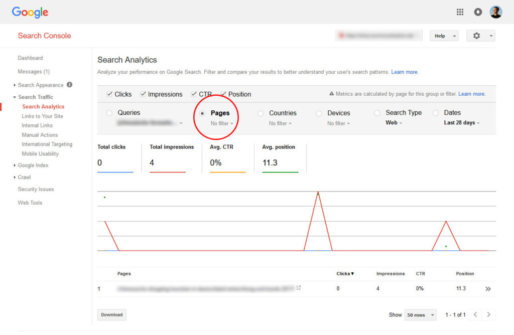Viewport: 514px width, 335px height.
Task: Open the Google apps grid icon
Action: (x=460, y=12)
